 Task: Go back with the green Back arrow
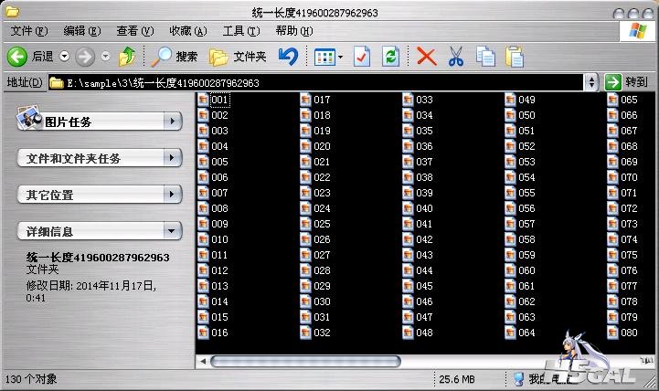[x=16, y=57]
